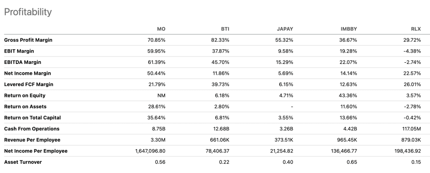Click the EBIT Margin row label
This screenshot has height=173, width=430.
click(19, 51)
